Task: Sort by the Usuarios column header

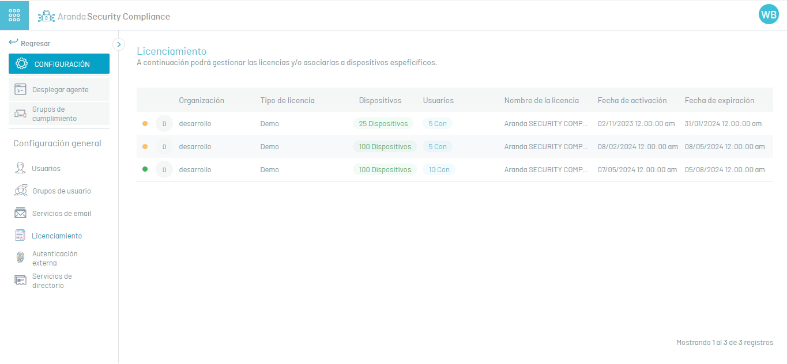Action: point(438,100)
